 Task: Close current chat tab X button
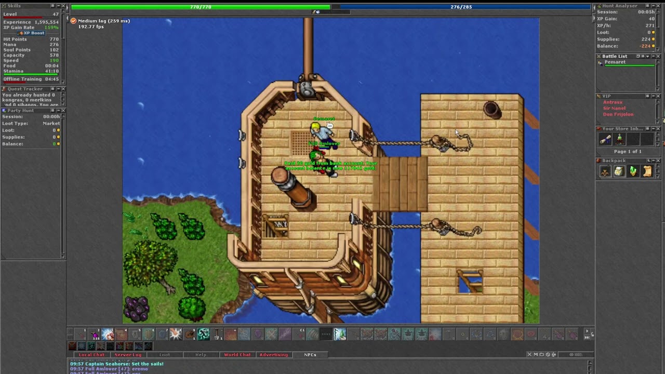coord(529,355)
